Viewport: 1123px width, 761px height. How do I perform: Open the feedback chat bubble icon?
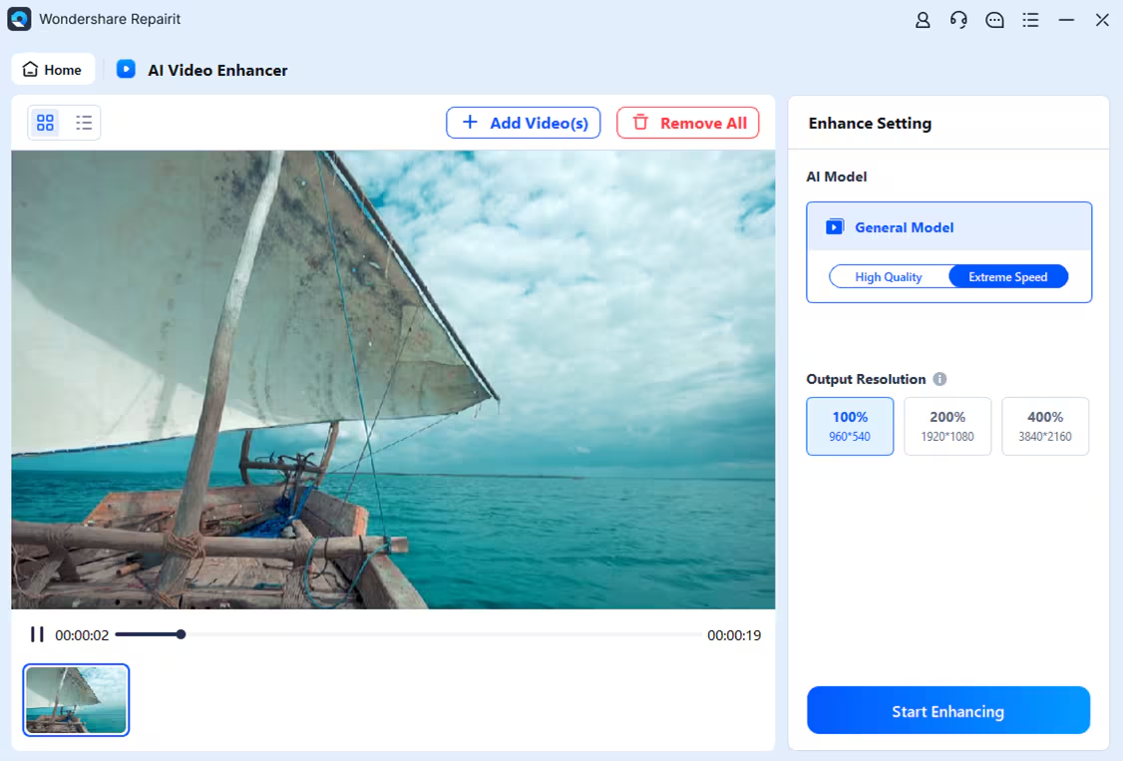click(x=994, y=20)
